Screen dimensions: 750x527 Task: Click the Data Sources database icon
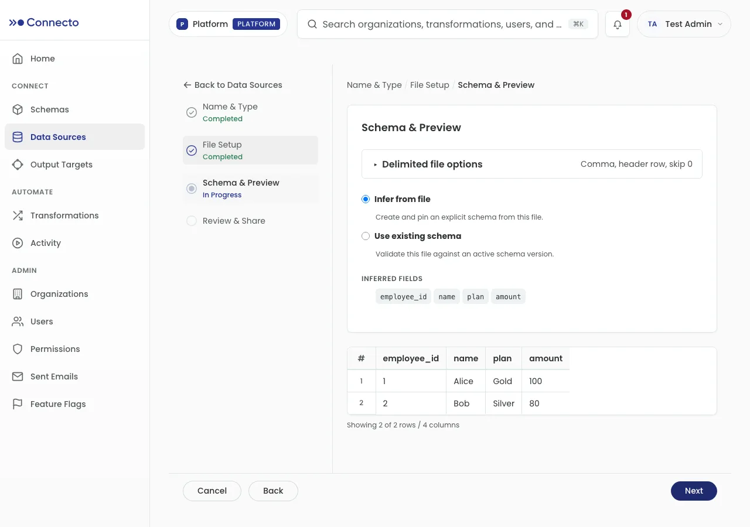coord(18,137)
